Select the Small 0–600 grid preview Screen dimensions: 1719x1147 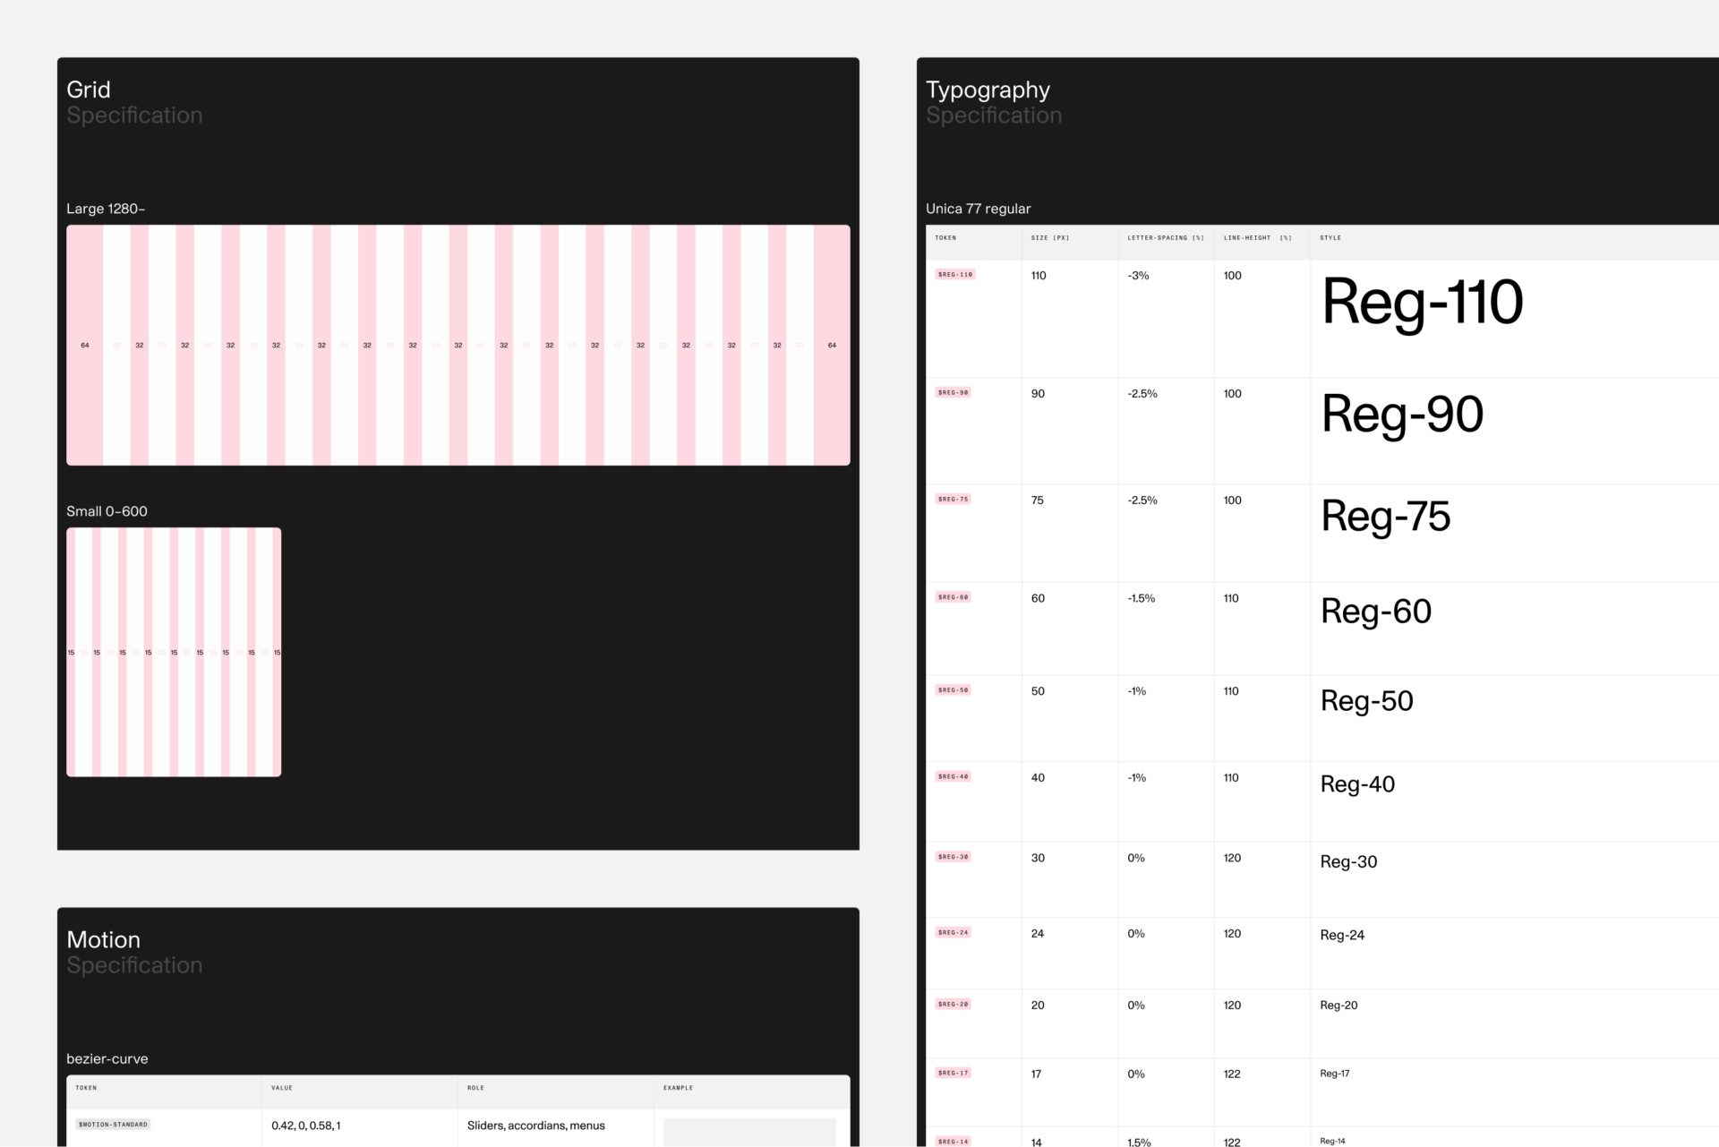click(174, 652)
